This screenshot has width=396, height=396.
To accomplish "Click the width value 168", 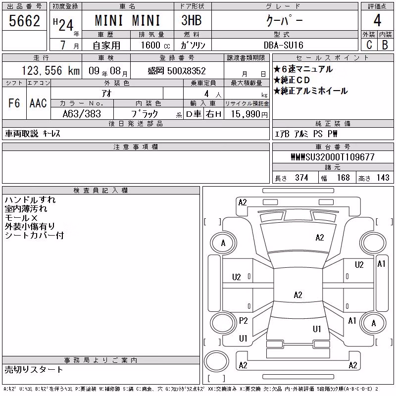I will [344, 178].
